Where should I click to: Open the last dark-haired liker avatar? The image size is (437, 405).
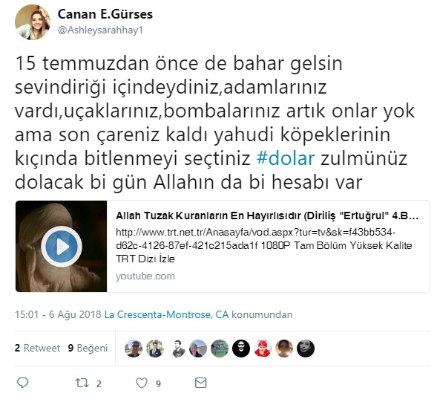306,349
